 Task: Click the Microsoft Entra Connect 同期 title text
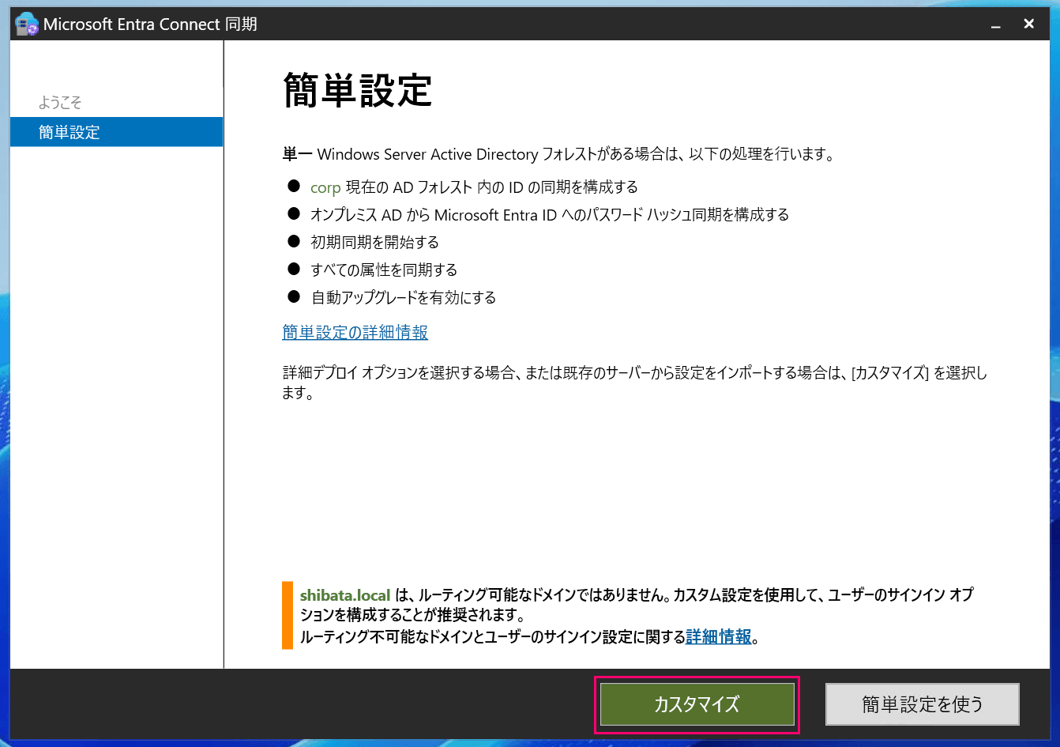pyautogui.click(x=150, y=25)
